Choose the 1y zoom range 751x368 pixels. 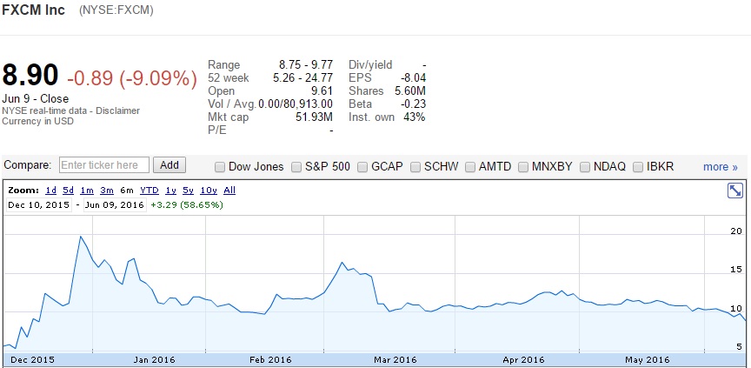tap(170, 191)
